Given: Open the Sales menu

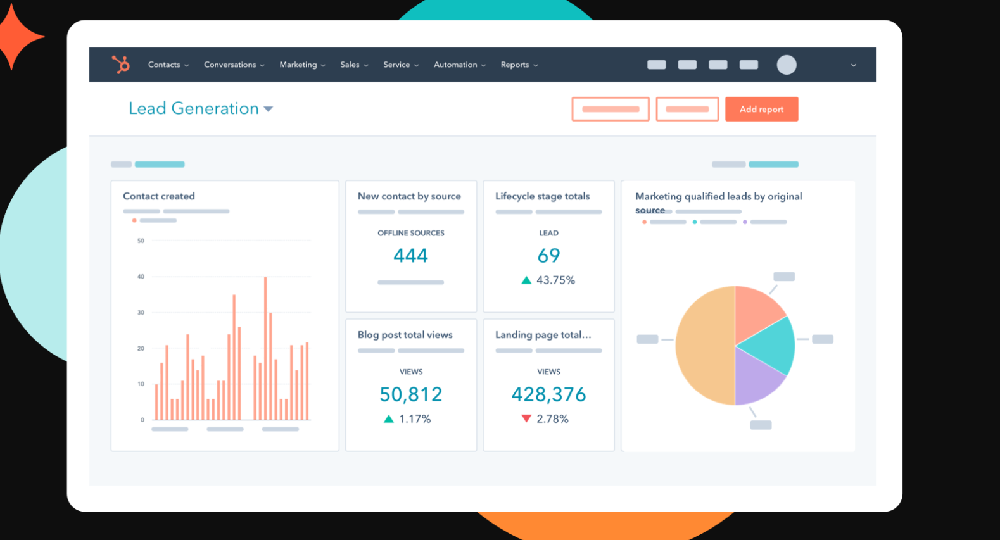Looking at the screenshot, I should tap(354, 65).
